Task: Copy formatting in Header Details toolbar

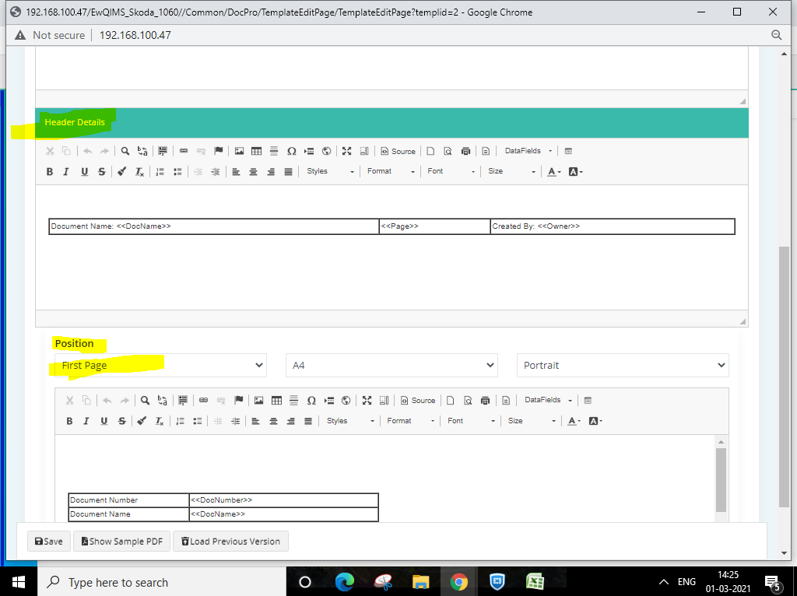Action: point(122,171)
